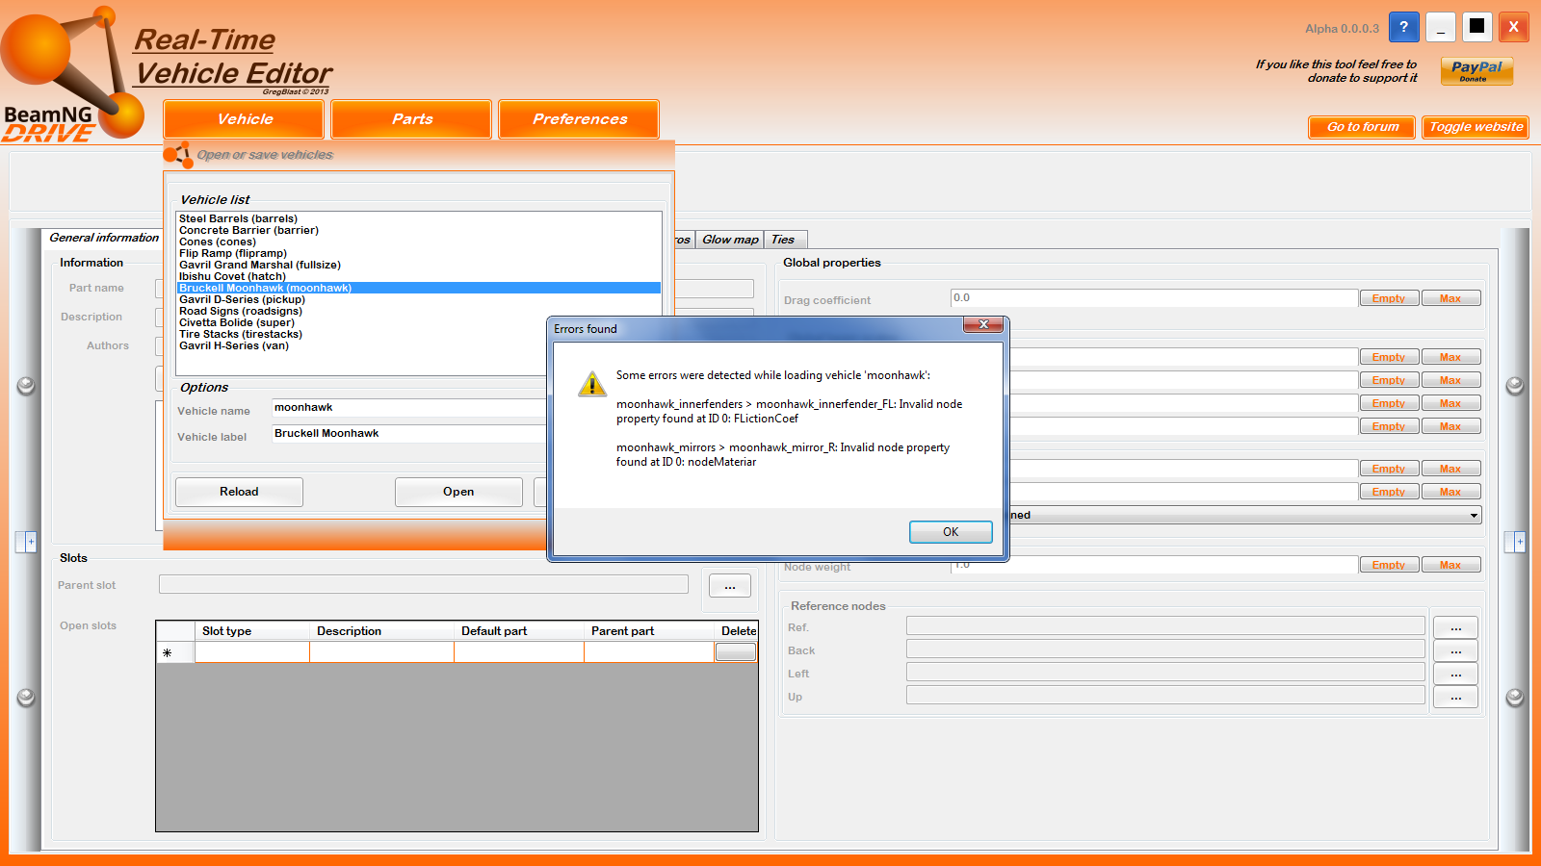Open the help question mark button

click(1403, 27)
